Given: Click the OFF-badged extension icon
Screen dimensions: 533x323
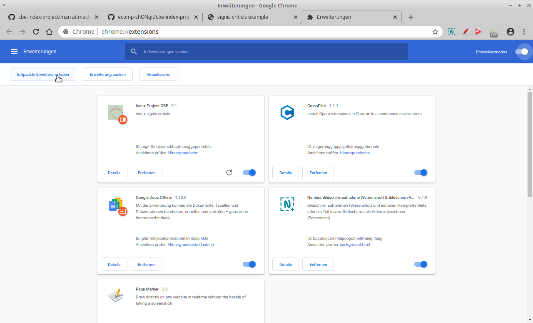Looking at the screenshot, I should point(493,33).
